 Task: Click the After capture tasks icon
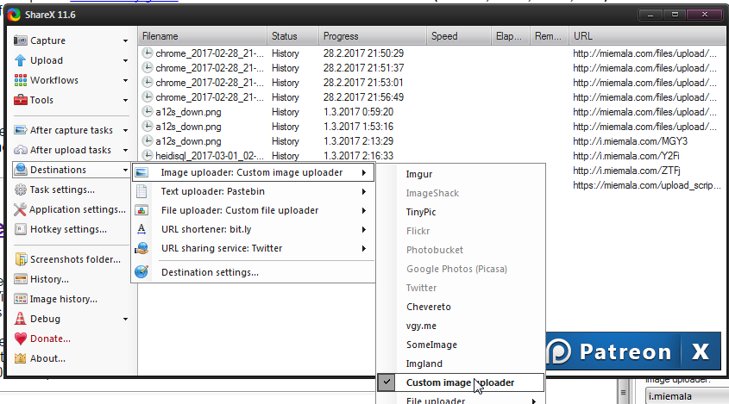click(x=20, y=130)
